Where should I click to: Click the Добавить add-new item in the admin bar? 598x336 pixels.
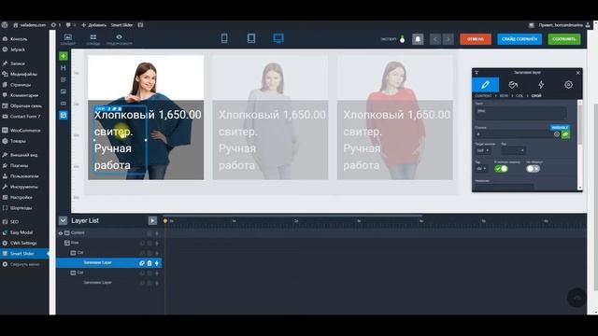[93, 25]
